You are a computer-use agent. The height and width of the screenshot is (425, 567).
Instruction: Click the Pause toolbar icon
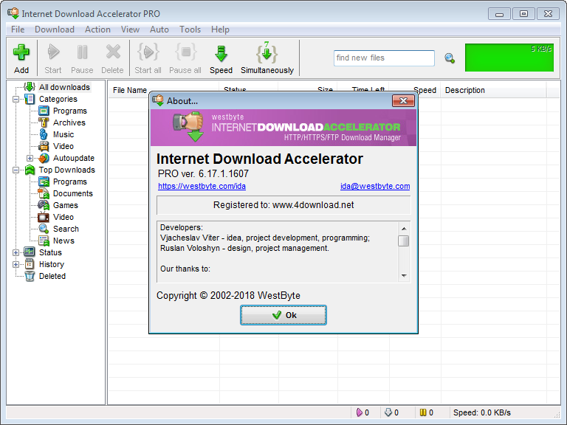[x=82, y=52]
